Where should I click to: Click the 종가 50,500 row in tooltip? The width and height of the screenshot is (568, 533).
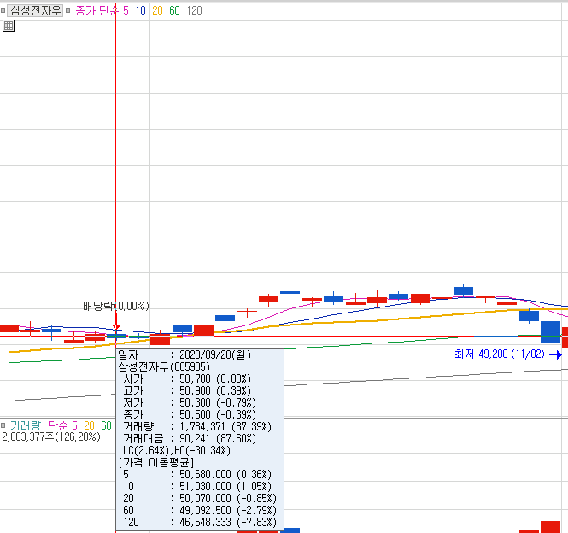point(190,414)
